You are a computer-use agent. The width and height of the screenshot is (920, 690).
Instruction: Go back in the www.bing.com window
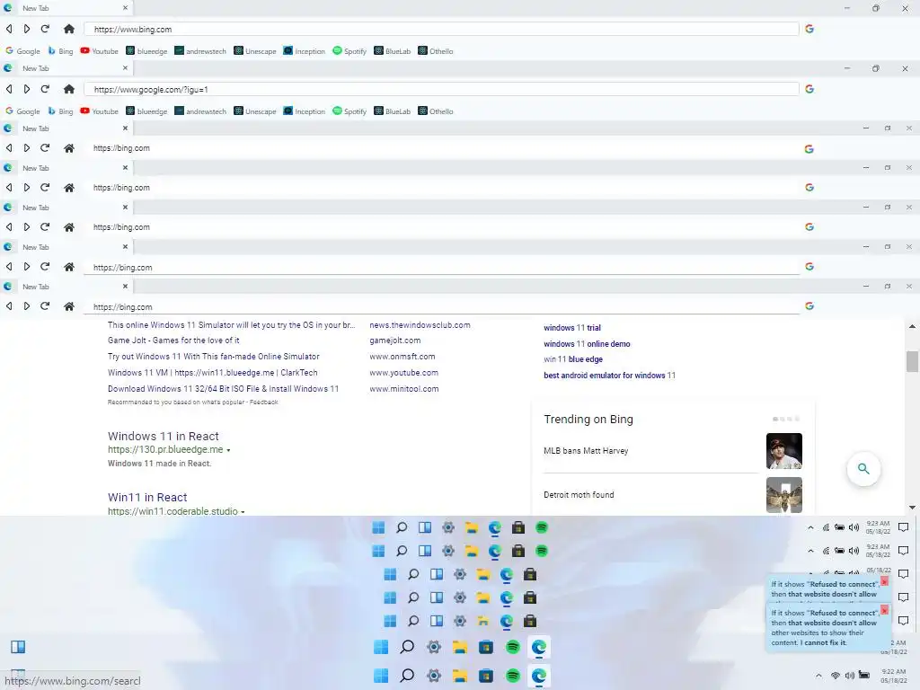pos(9,29)
